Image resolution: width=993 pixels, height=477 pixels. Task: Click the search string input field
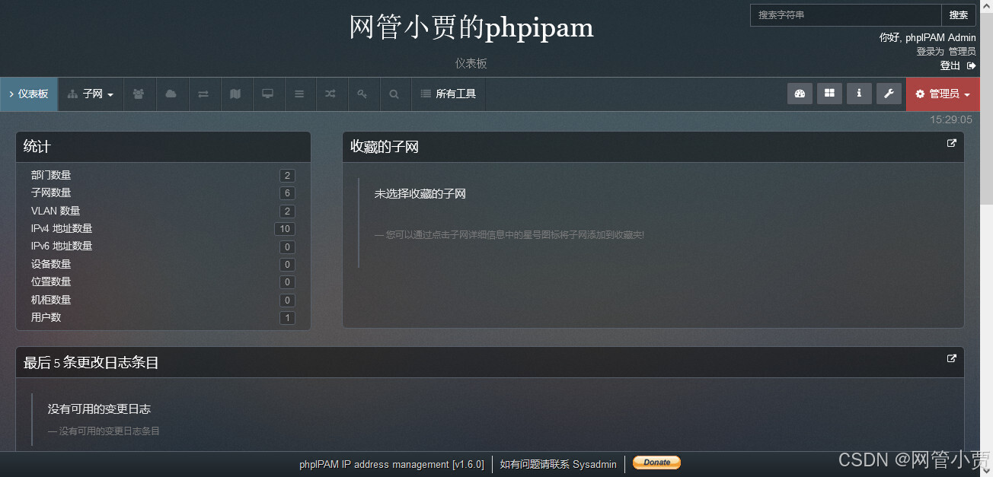coord(845,15)
